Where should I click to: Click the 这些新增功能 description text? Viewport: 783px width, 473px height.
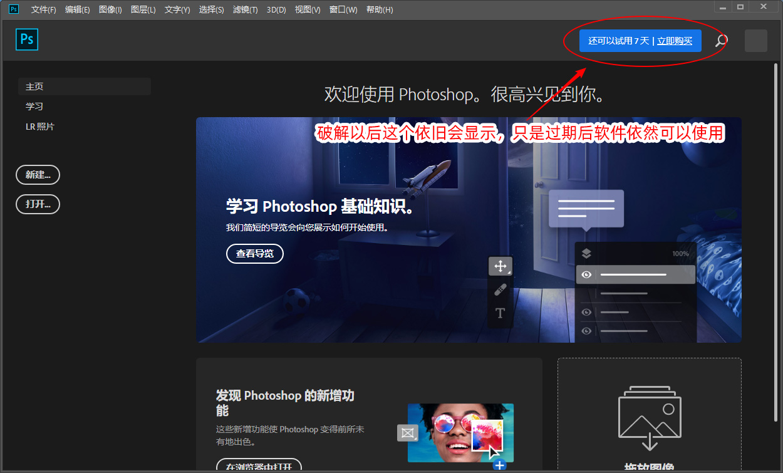pos(290,435)
